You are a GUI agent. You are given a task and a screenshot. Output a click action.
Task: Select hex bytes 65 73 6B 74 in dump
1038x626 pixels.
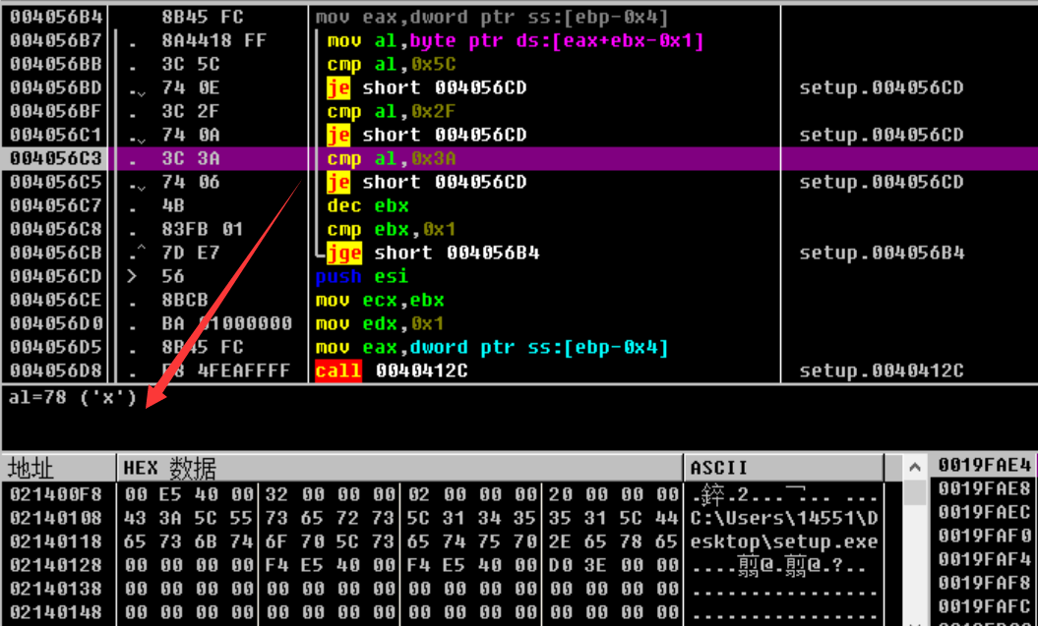coord(189,542)
